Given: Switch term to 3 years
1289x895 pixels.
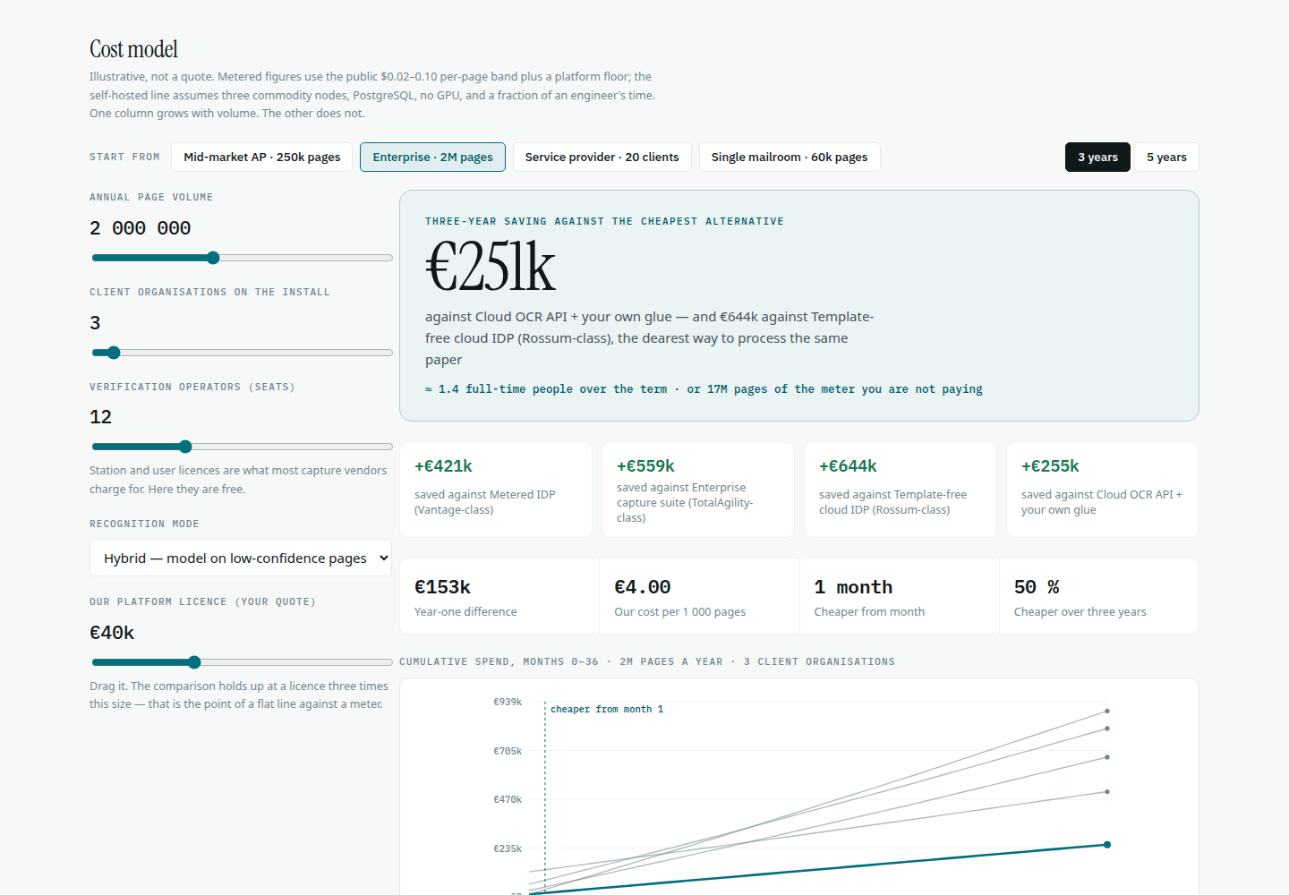Looking at the screenshot, I should pyautogui.click(x=1097, y=157).
